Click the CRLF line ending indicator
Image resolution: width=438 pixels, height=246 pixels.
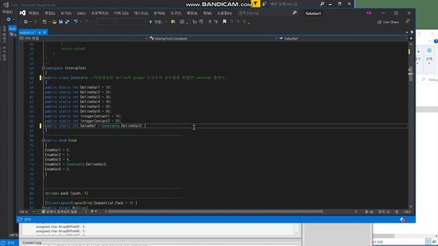(407, 212)
